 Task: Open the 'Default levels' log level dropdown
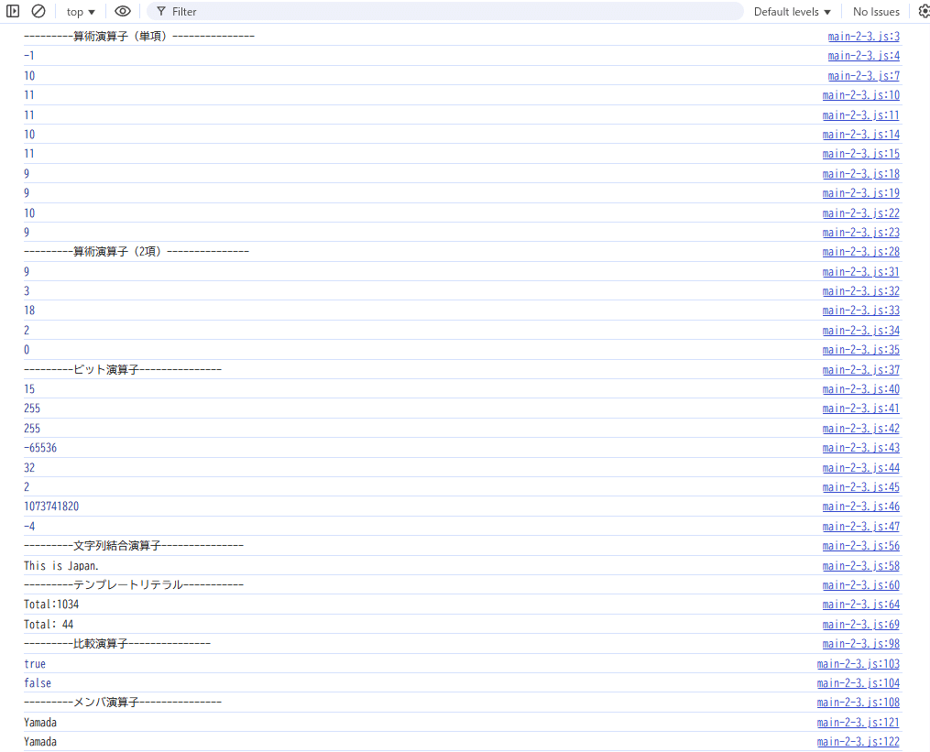pyautogui.click(x=791, y=11)
